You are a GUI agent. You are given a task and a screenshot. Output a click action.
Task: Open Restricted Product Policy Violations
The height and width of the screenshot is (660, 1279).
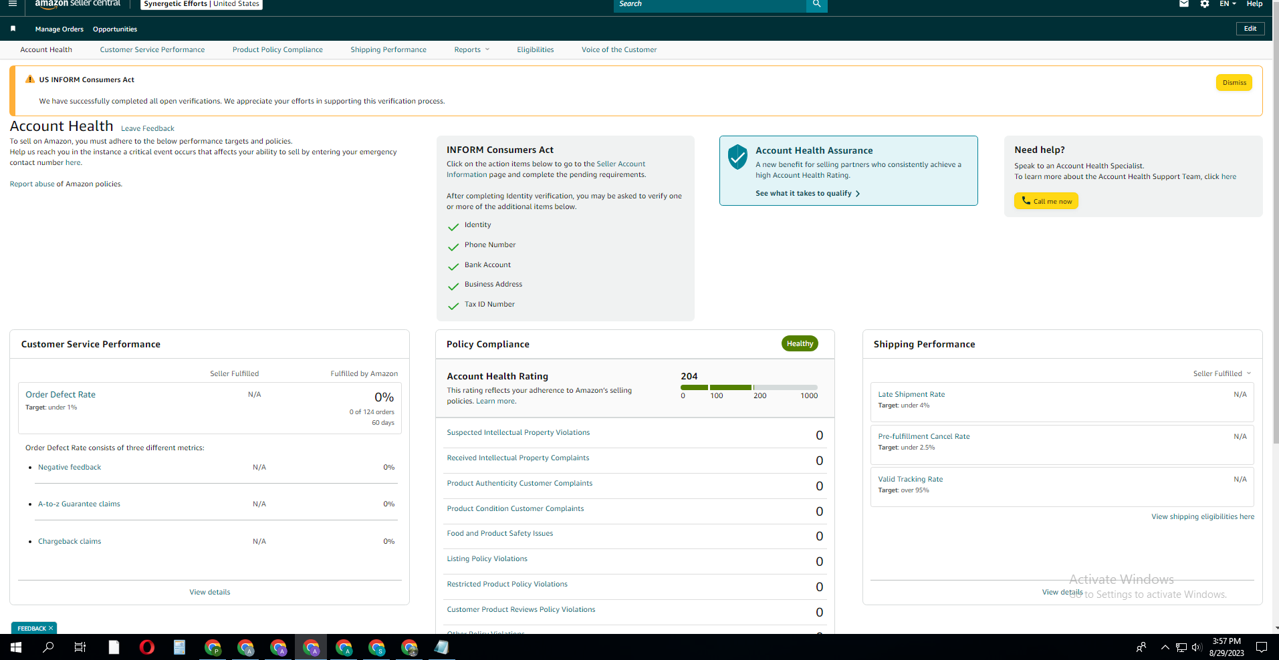(x=507, y=584)
